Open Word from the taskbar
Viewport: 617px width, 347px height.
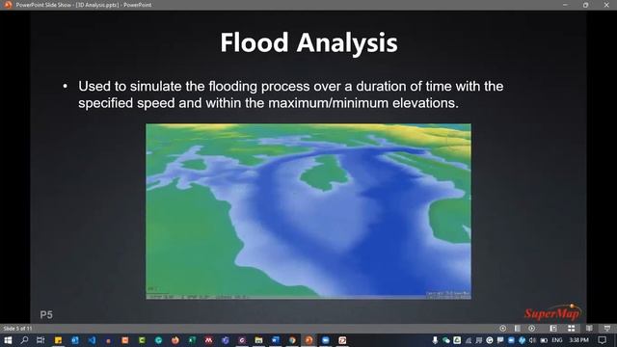276,340
